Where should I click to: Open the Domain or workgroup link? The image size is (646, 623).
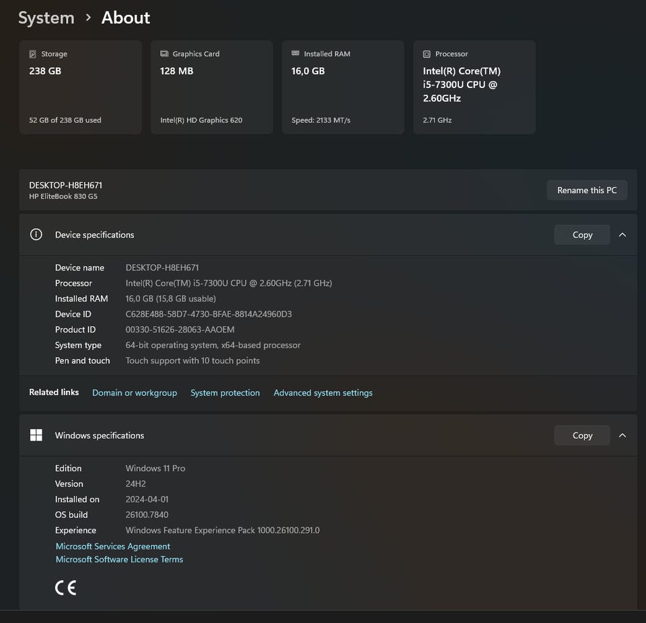(x=135, y=393)
